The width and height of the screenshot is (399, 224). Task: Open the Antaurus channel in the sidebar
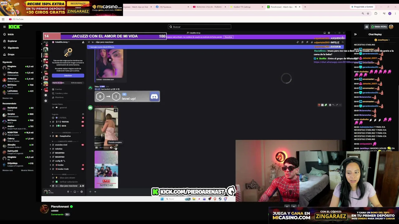click(18, 80)
